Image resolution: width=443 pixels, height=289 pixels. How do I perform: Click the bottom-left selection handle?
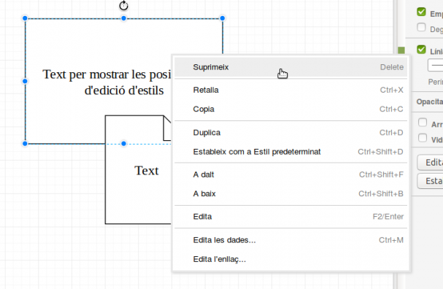25,144
